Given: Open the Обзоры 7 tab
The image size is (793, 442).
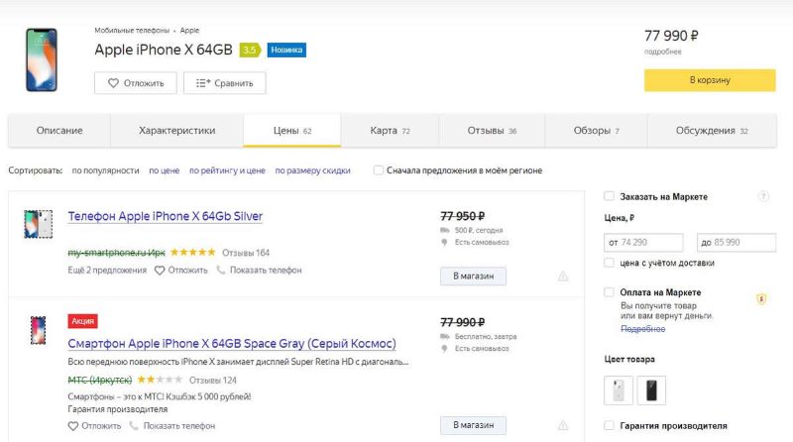Looking at the screenshot, I should [596, 131].
